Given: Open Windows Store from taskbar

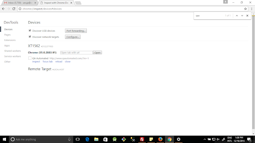Looking at the screenshot, I should [x=105, y=139].
